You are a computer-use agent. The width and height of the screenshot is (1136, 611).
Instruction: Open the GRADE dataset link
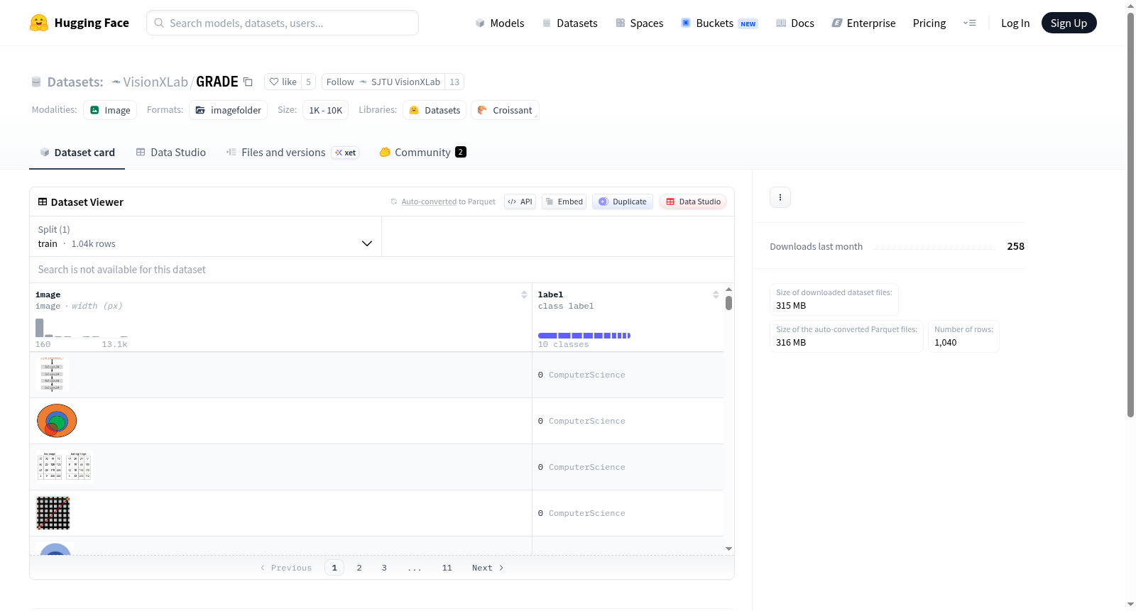coord(217,82)
